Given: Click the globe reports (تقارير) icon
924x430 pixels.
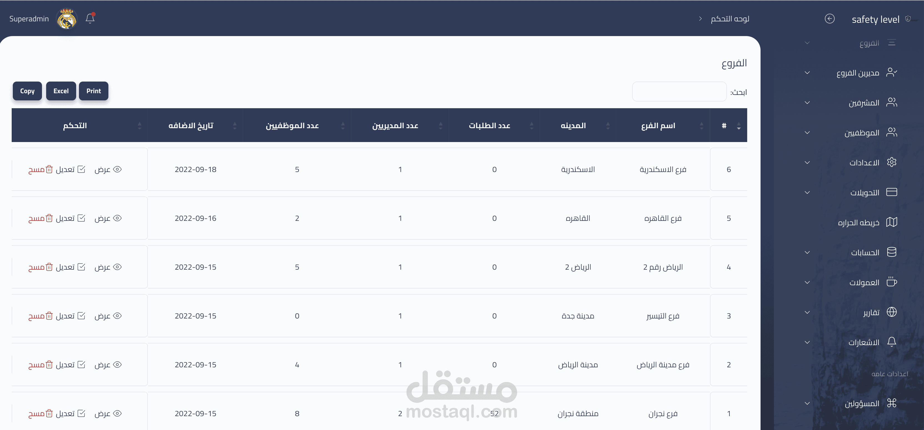Looking at the screenshot, I should [x=891, y=312].
